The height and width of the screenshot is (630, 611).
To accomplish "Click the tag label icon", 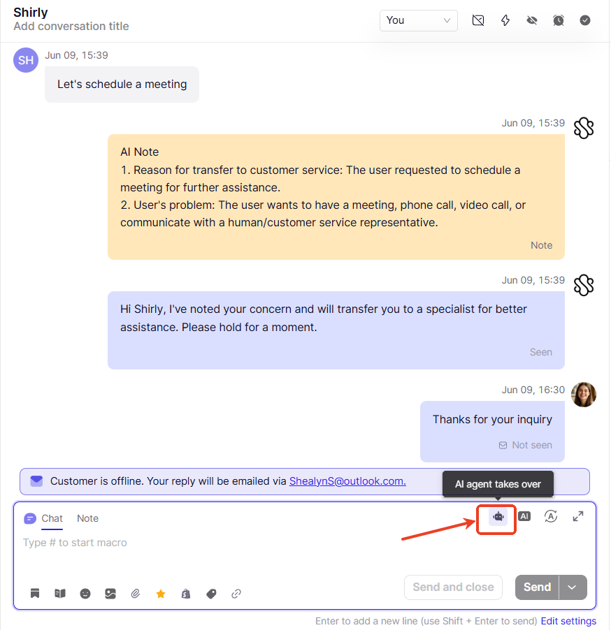I will click(x=211, y=594).
